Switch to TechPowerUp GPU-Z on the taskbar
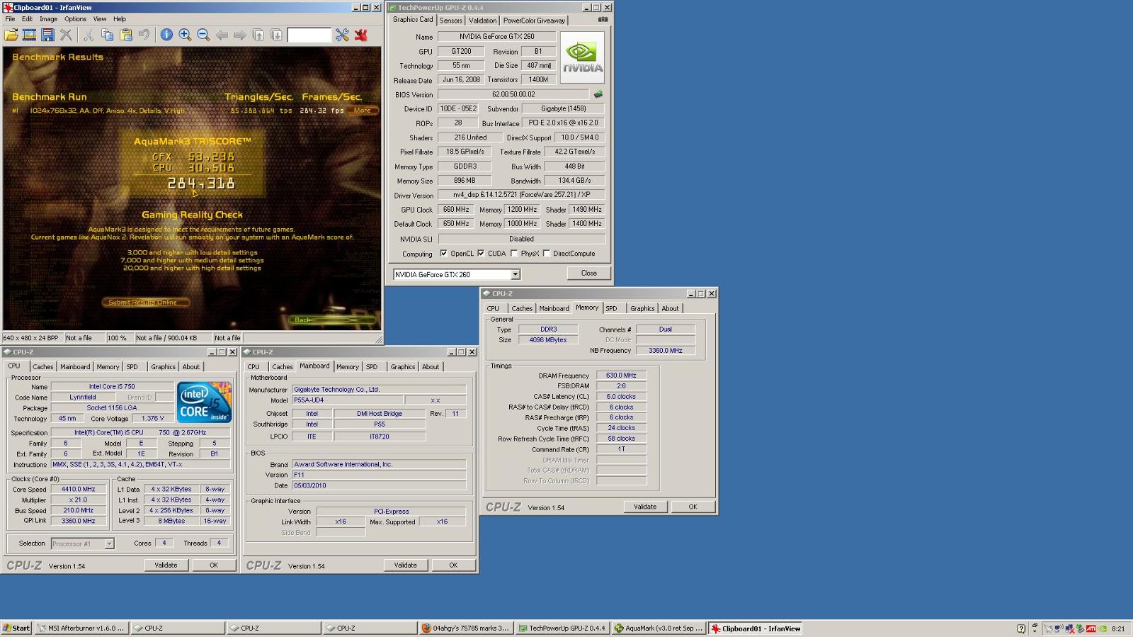 point(563,628)
